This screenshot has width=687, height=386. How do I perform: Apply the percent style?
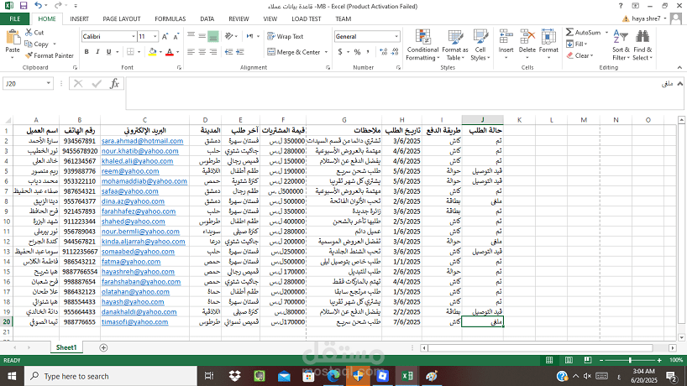click(357, 52)
